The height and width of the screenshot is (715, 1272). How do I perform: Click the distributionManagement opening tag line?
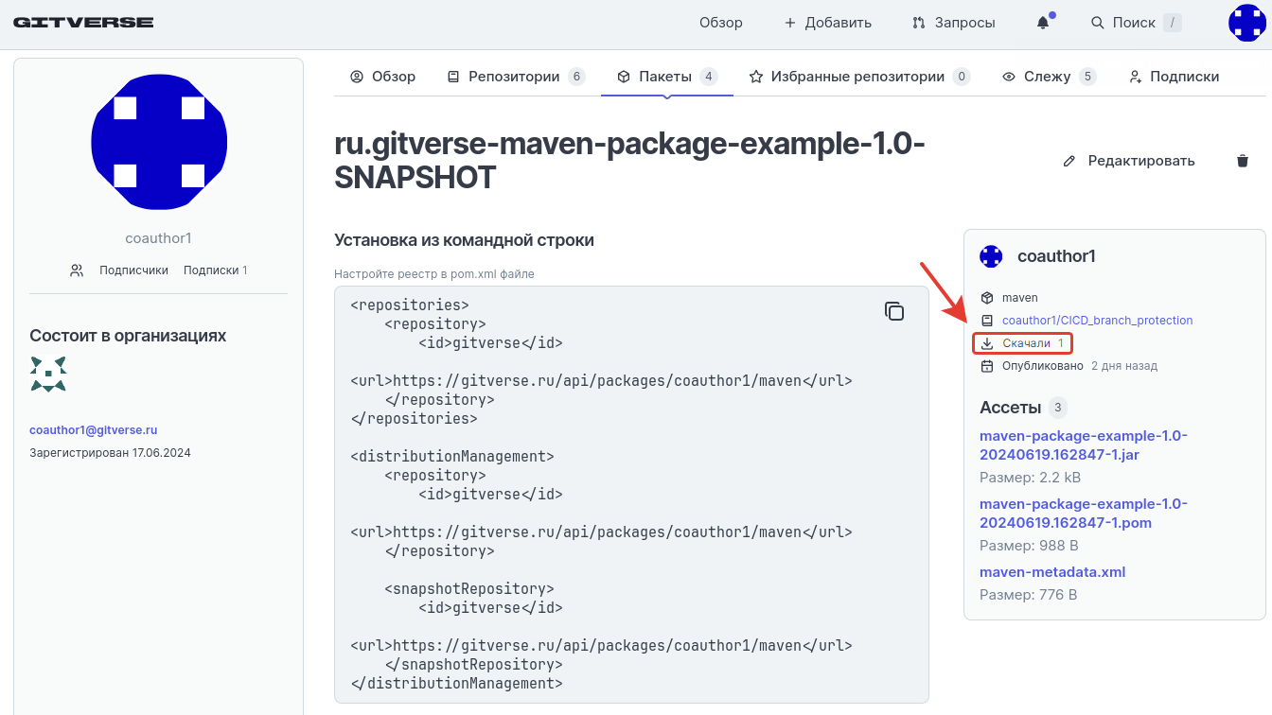[x=452, y=457]
